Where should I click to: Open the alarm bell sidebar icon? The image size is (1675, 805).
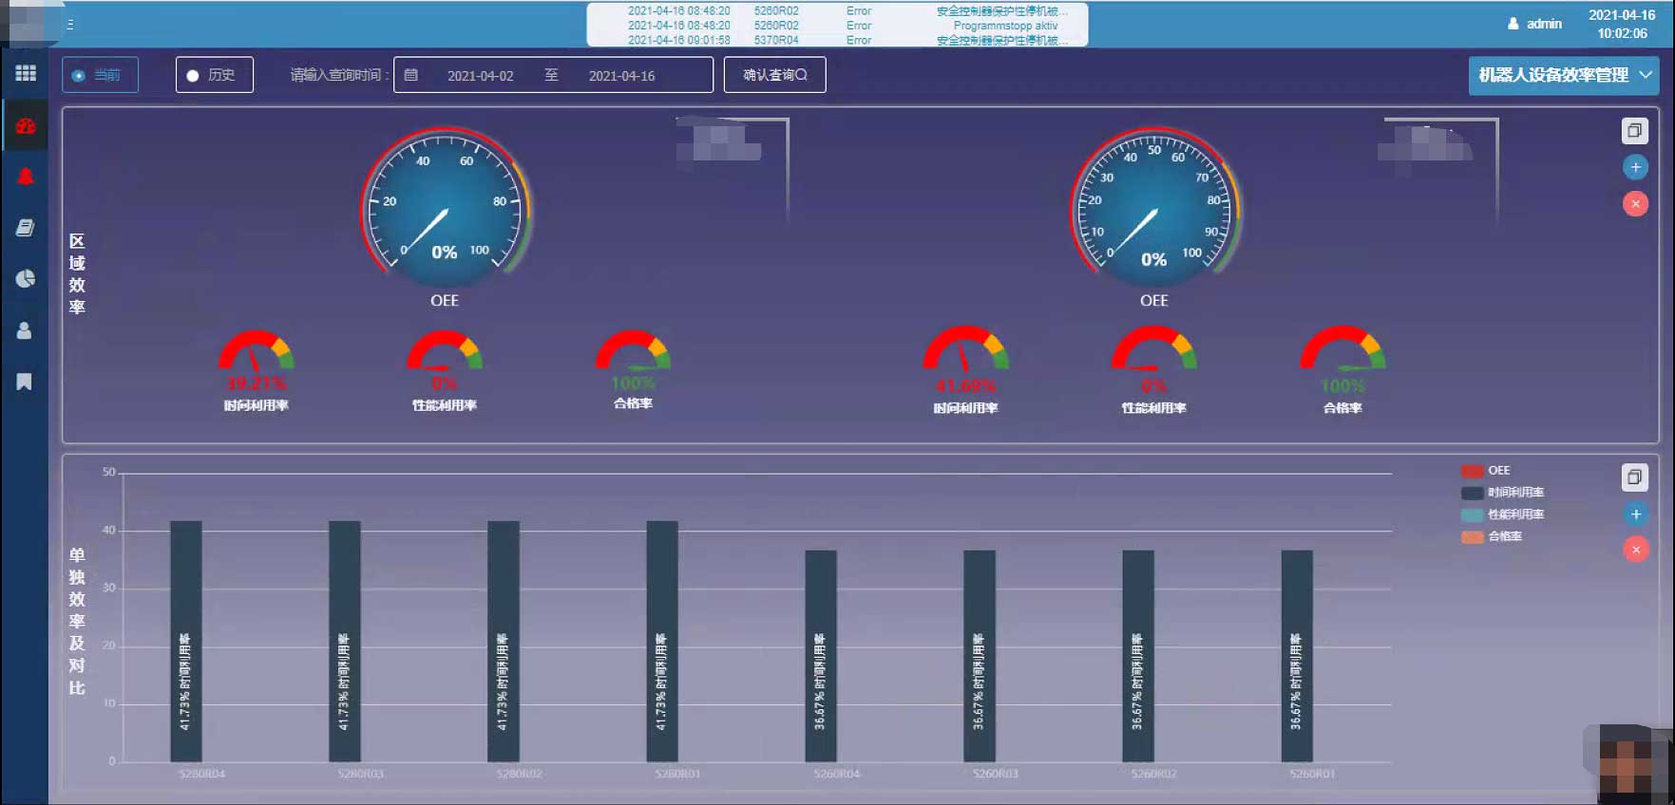[x=26, y=177]
